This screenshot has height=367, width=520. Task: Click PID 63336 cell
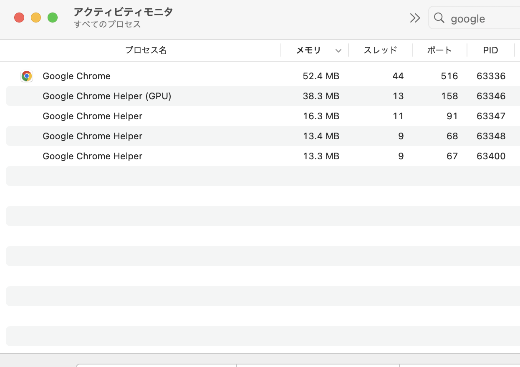pyautogui.click(x=491, y=76)
